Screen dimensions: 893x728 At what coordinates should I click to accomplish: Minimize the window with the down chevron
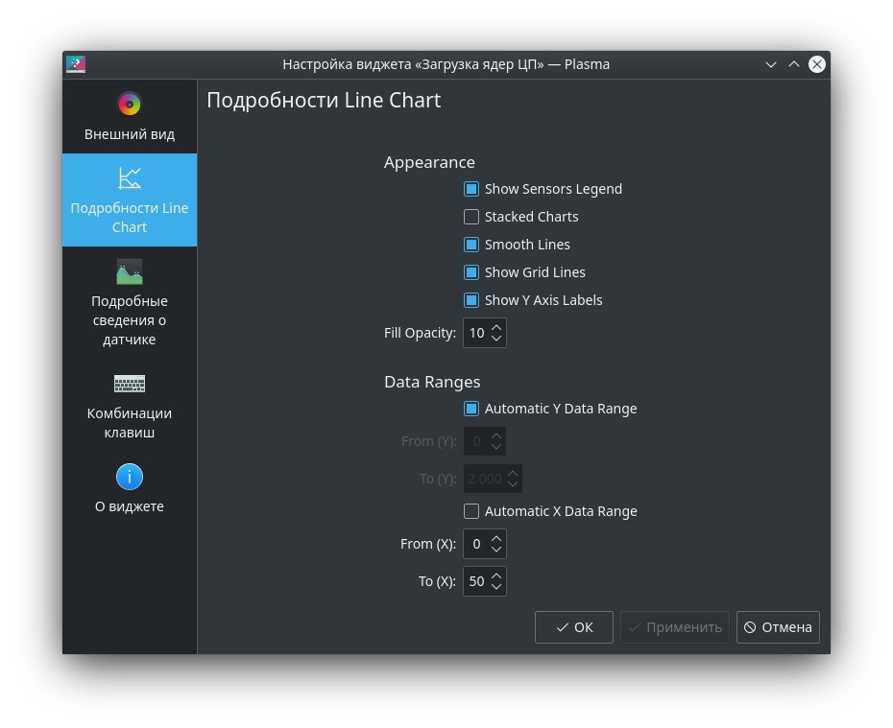[770, 64]
